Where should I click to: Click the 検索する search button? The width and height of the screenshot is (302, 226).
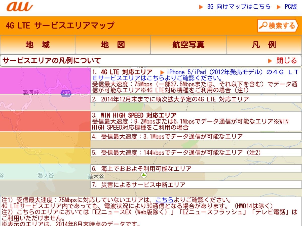pyautogui.click(x=278, y=26)
